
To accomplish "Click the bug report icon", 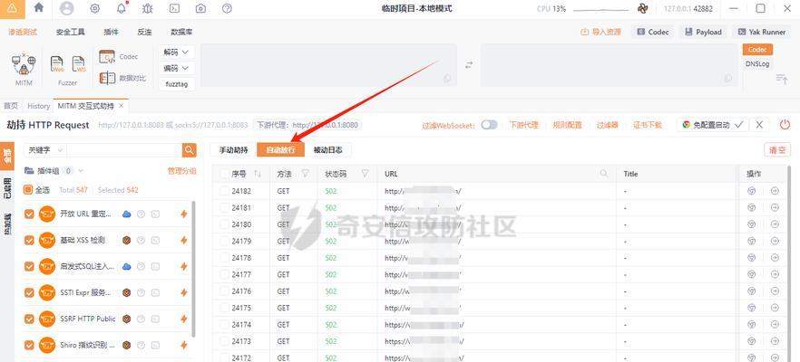I will [148, 9].
